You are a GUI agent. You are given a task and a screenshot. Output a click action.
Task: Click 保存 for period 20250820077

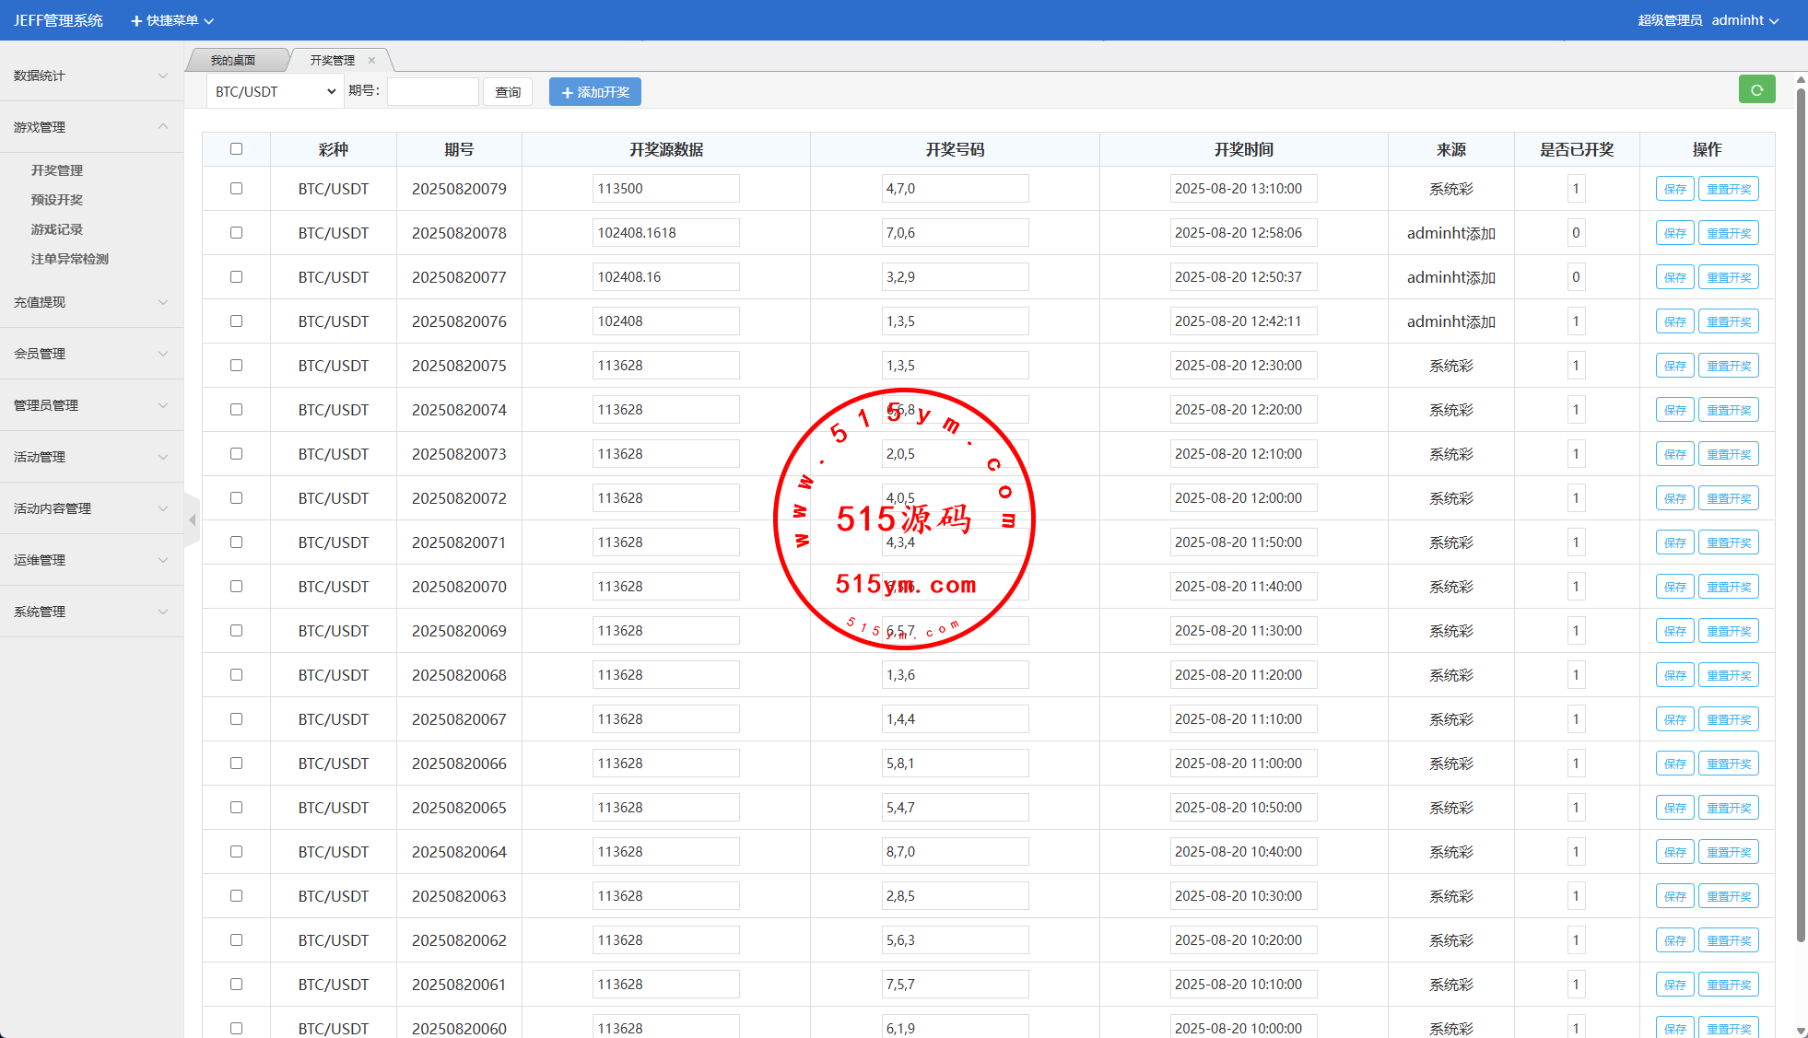(1674, 277)
